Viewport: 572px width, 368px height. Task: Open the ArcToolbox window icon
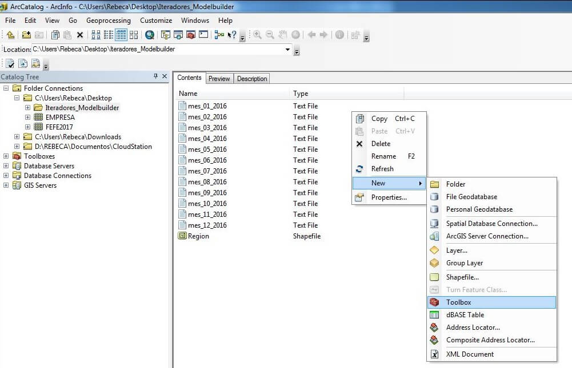[x=191, y=35]
